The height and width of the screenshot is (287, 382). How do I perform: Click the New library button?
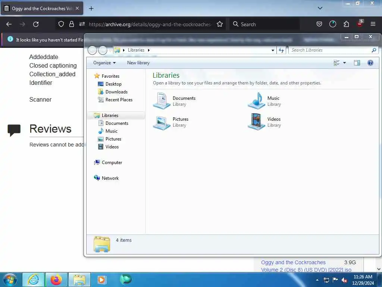[x=138, y=63]
